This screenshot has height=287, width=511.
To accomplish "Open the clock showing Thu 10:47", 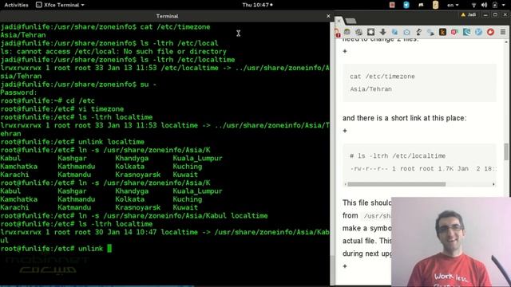I will [257, 5].
